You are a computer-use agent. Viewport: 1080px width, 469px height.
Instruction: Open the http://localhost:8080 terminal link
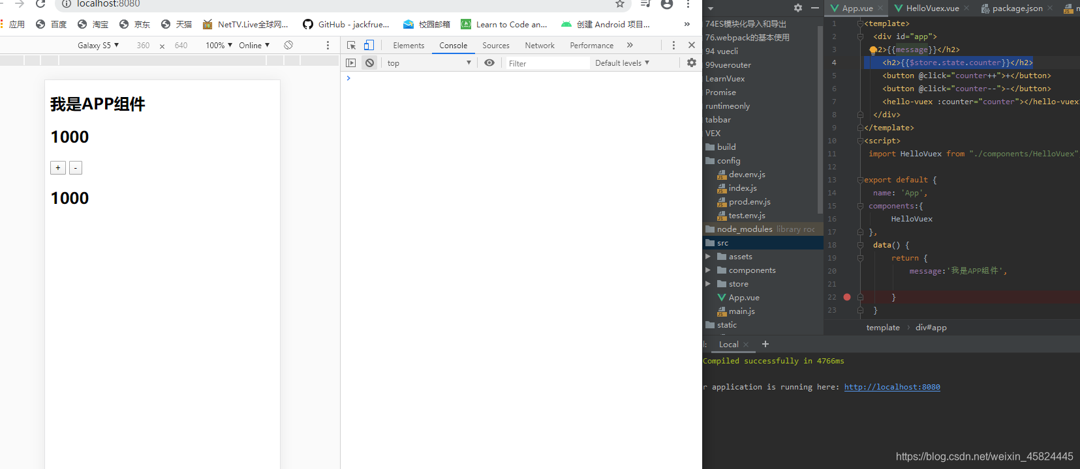point(892,387)
